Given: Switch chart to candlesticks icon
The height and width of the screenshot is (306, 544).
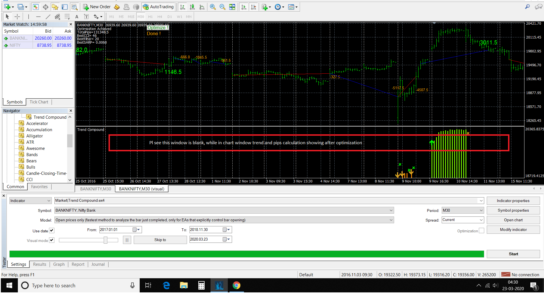Looking at the screenshot, I should click(x=192, y=7).
